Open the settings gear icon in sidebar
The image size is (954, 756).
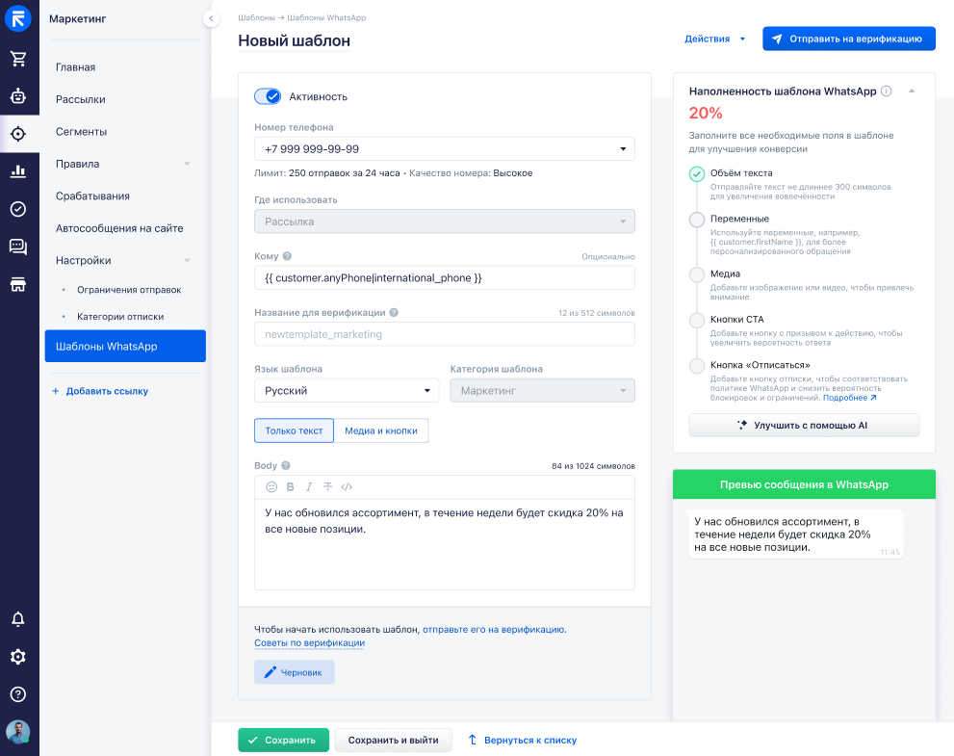click(18, 657)
